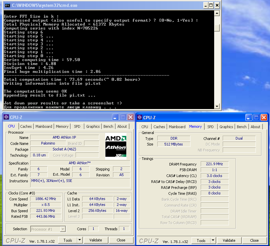The height and width of the screenshot is (246, 270).
Task: Click the Total computation time line in cmd
Action: coord(72,79)
